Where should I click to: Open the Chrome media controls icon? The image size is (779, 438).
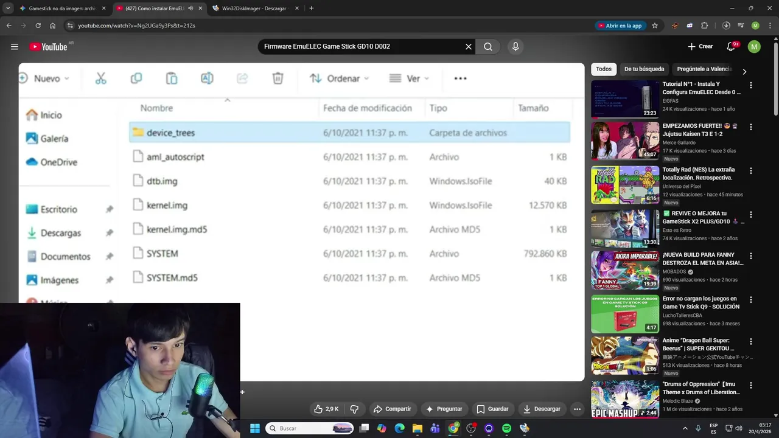[741, 26]
